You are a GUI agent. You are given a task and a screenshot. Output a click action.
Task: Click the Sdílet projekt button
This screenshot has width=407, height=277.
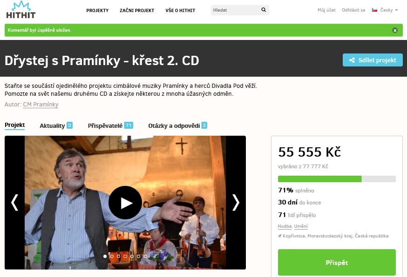tap(373, 60)
